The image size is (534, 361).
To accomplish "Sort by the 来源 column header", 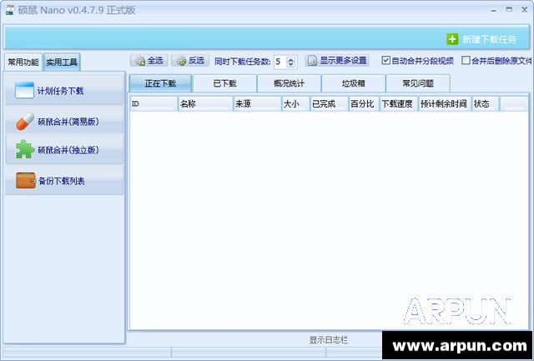I will [258, 103].
